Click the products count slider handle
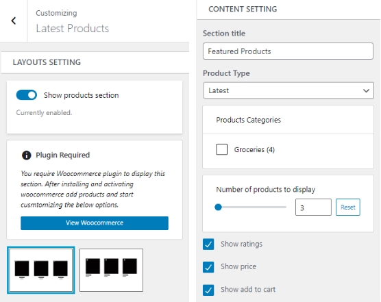The width and height of the screenshot is (381, 302). pyautogui.click(x=218, y=207)
